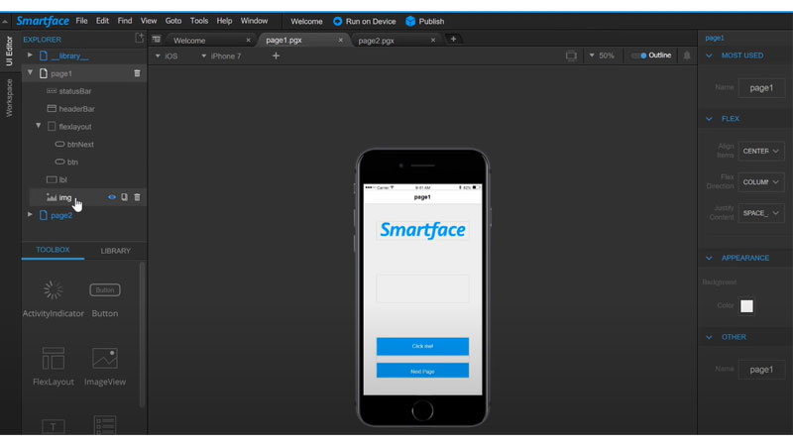Click the Publish cube icon
The width and height of the screenshot is (793, 446).
click(x=410, y=21)
